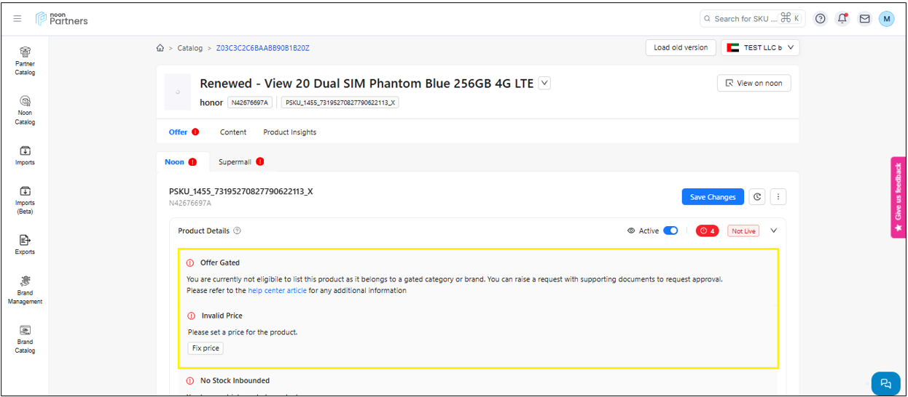Open Brand Management in the sidebar
Viewport: 908px width, 397px height.
(25, 289)
